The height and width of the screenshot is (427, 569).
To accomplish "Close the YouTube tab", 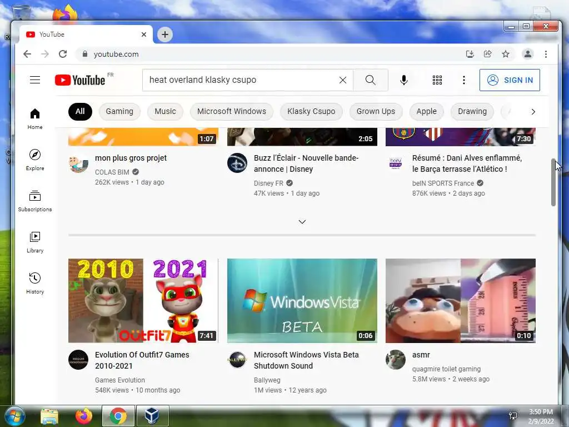I will (144, 34).
